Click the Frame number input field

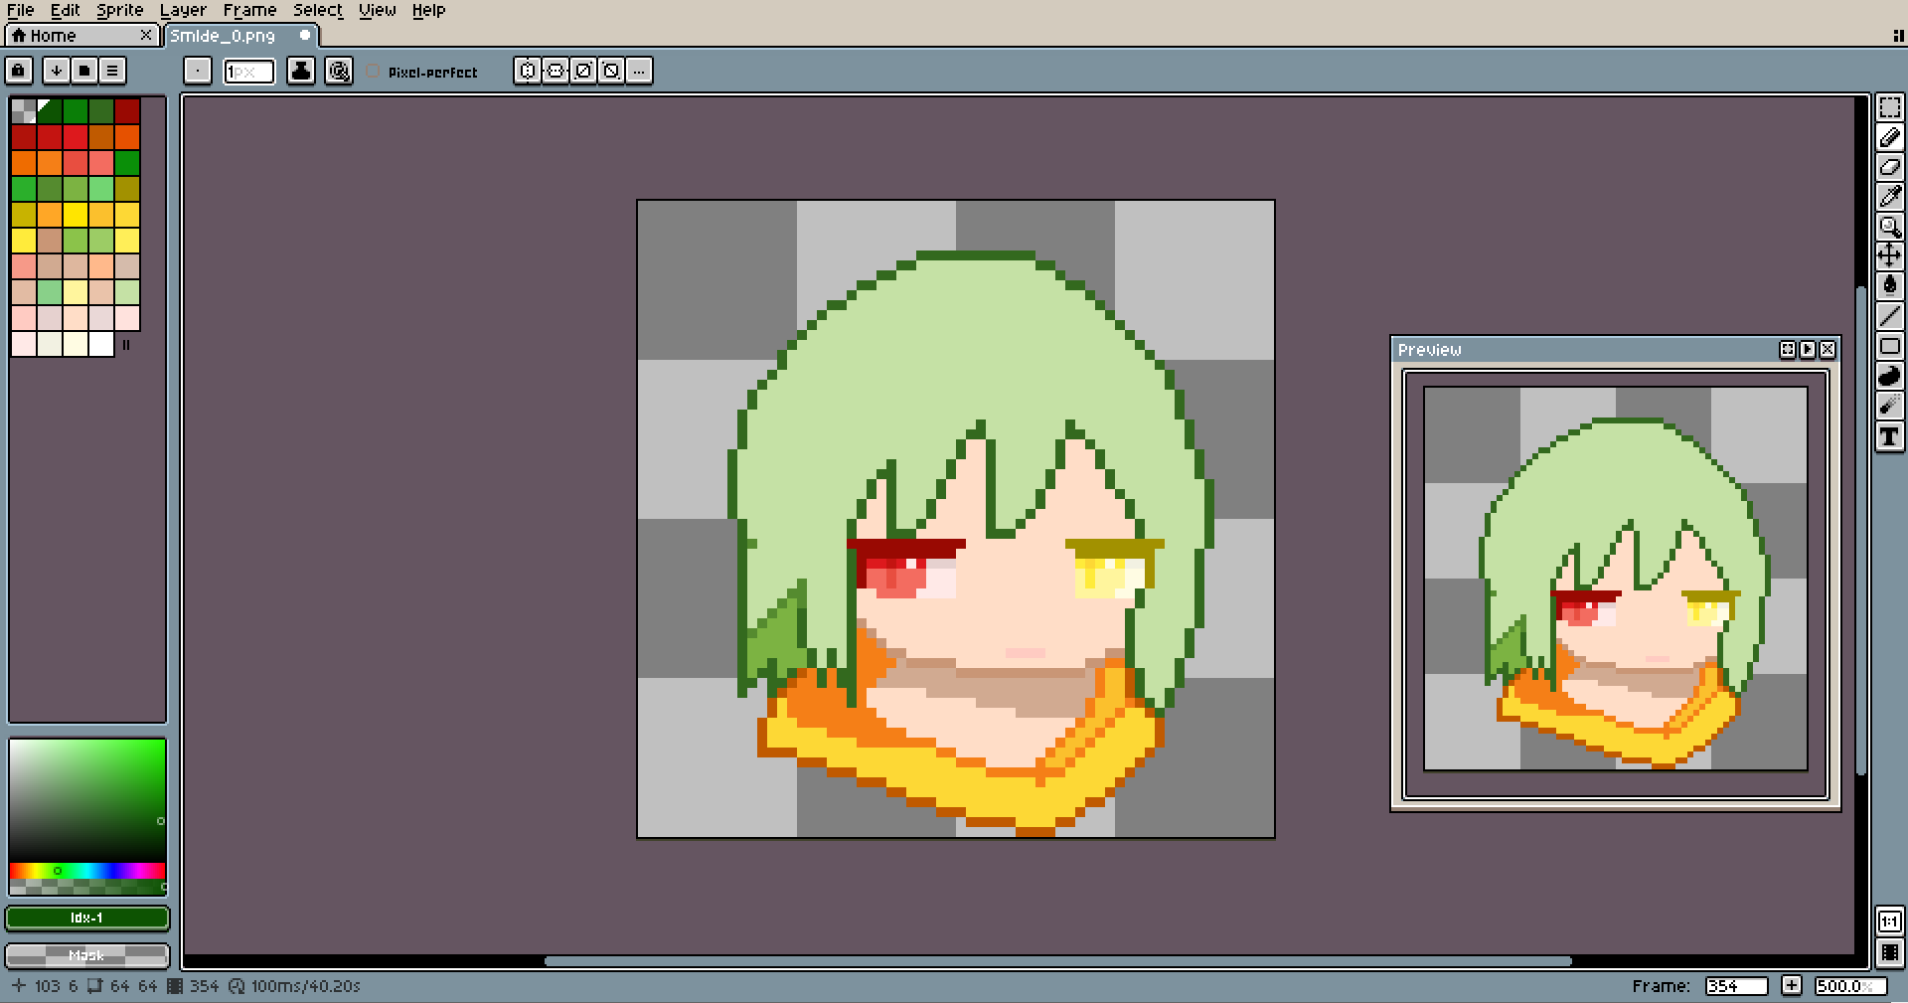pyautogui.click(x=1735, y=986)
